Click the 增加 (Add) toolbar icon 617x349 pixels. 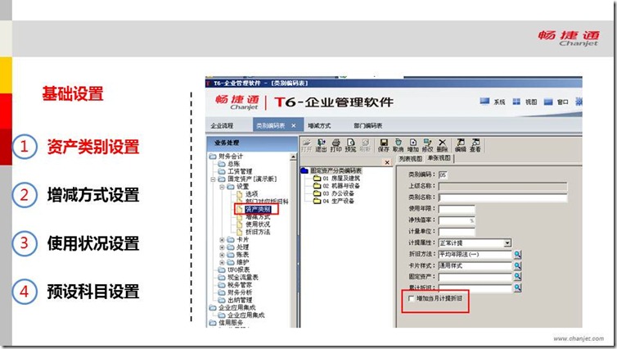(x=412, y=145)
